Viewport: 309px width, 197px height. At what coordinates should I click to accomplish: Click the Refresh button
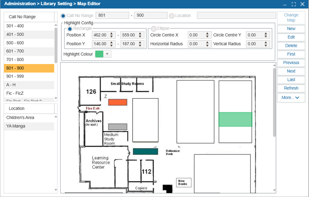pyautogui.click(x=291, y=88)
